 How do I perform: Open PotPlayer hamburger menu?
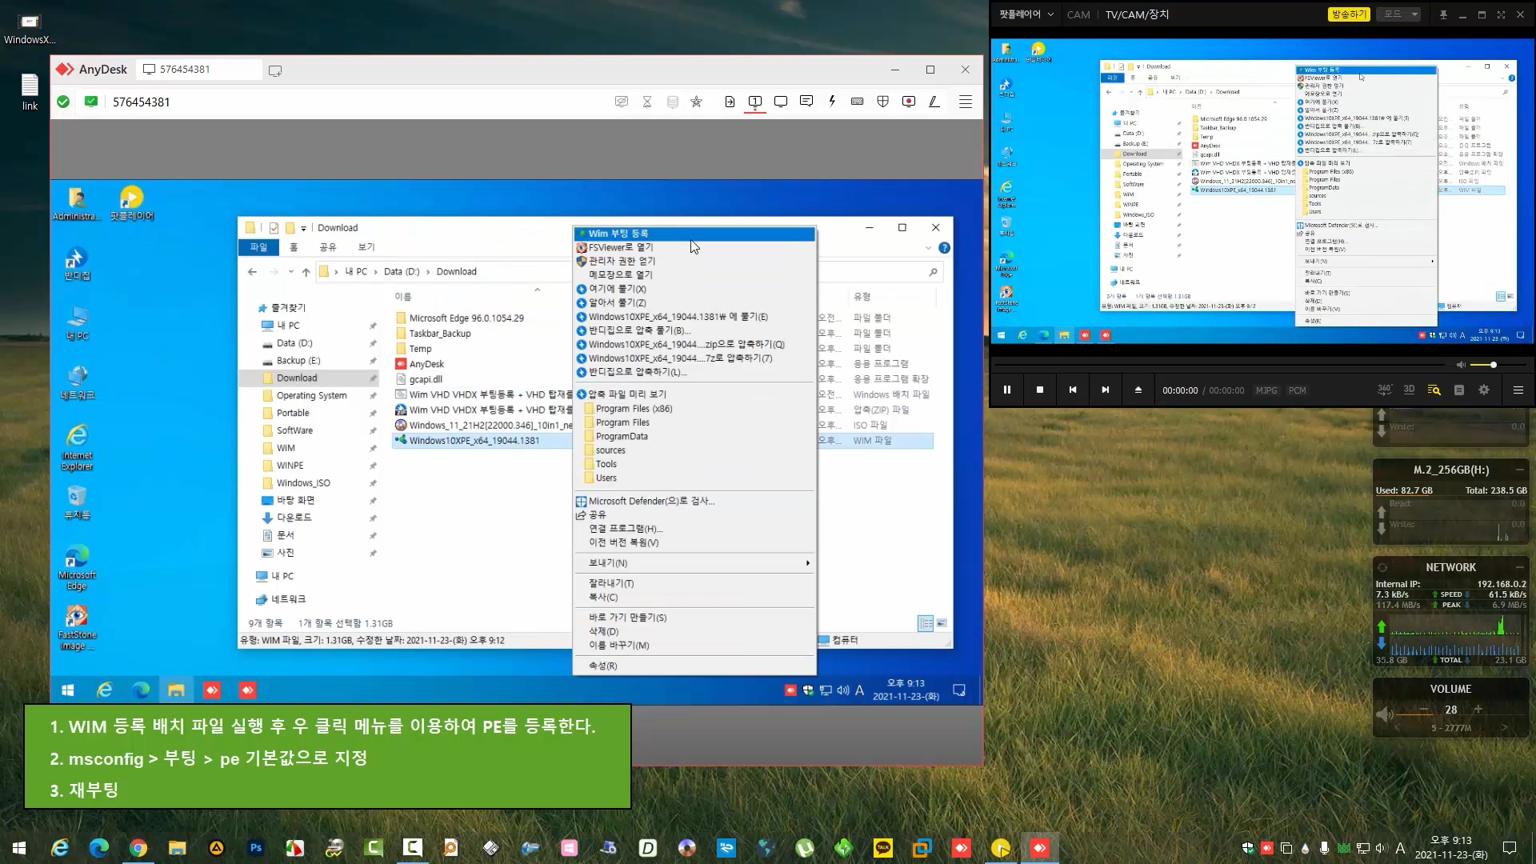point(1518,390)
